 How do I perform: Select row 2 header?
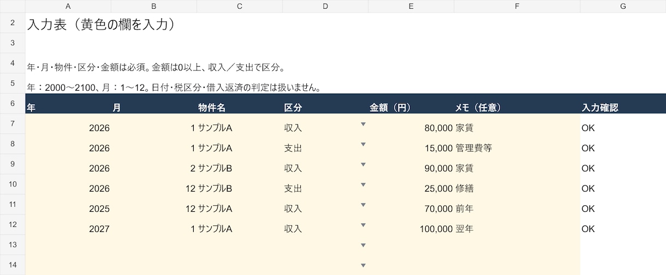coord(13,23)
